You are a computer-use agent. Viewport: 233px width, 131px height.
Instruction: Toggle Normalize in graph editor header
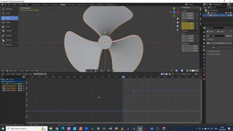[x=39, y=74]
